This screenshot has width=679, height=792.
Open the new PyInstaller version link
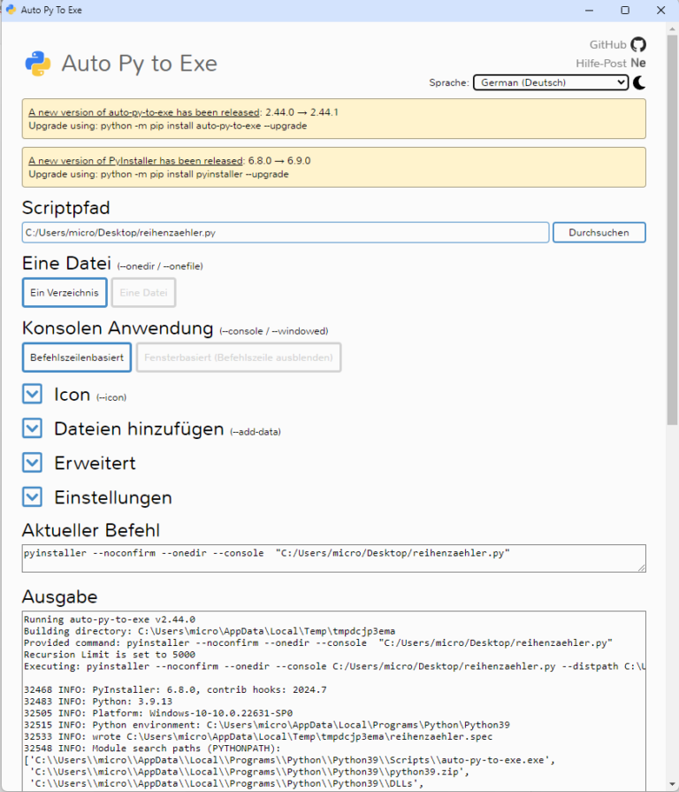[x=135, y=161]
